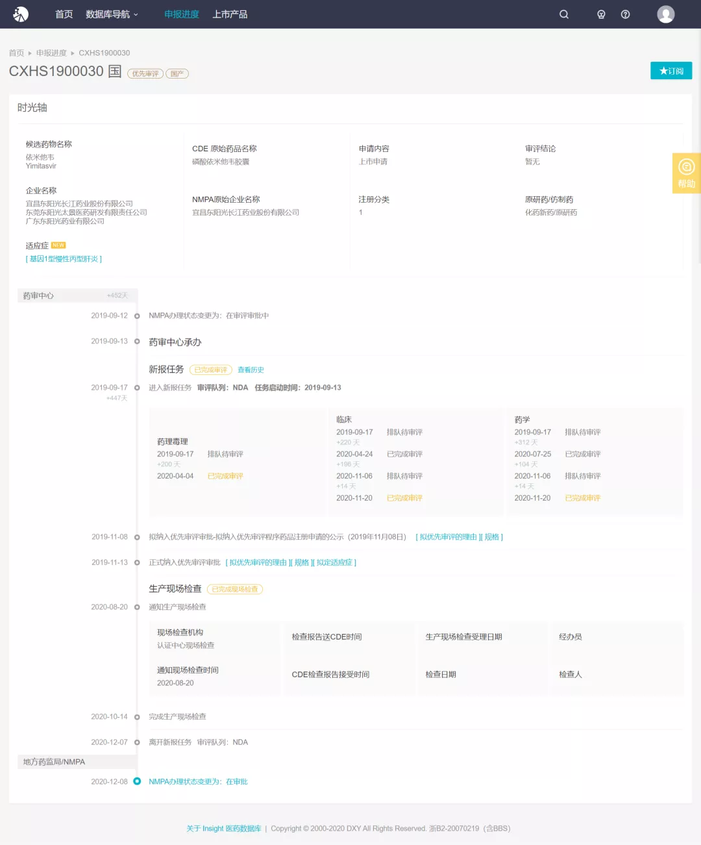Go to 首页 in the top navigation
This screenshot has height=845, width=701.
click(x=64, y=14)
